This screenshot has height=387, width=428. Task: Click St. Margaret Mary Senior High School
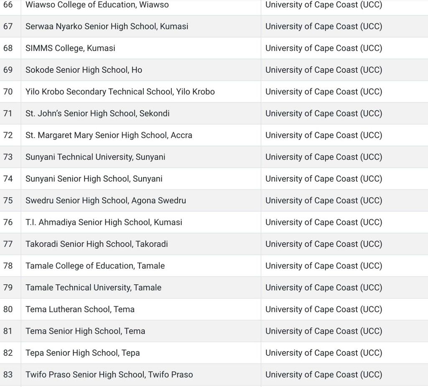point(109,135)
